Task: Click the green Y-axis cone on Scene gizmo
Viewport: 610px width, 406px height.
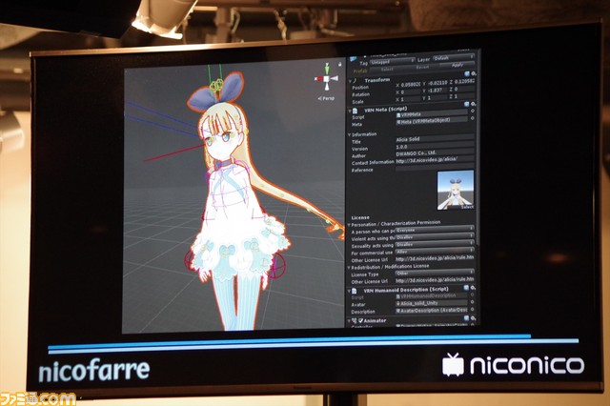Action: (327, 69)
